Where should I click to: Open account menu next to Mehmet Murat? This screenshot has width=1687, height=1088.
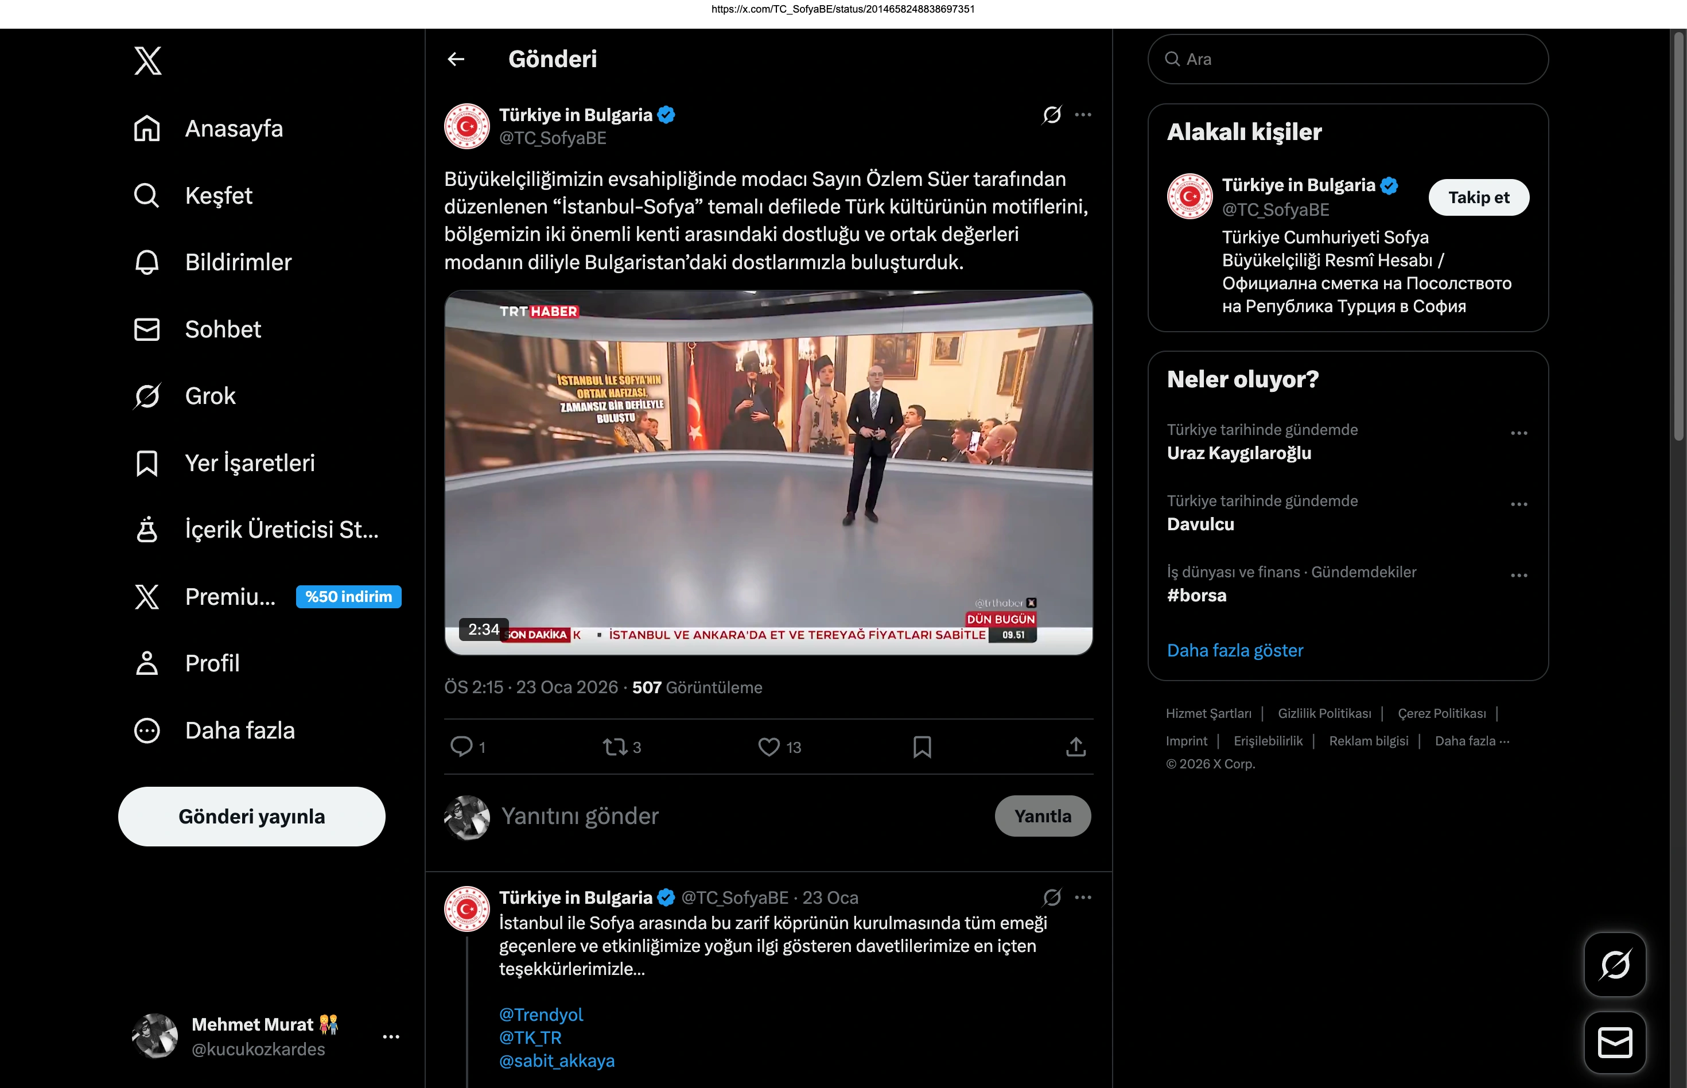(391, 1037)
